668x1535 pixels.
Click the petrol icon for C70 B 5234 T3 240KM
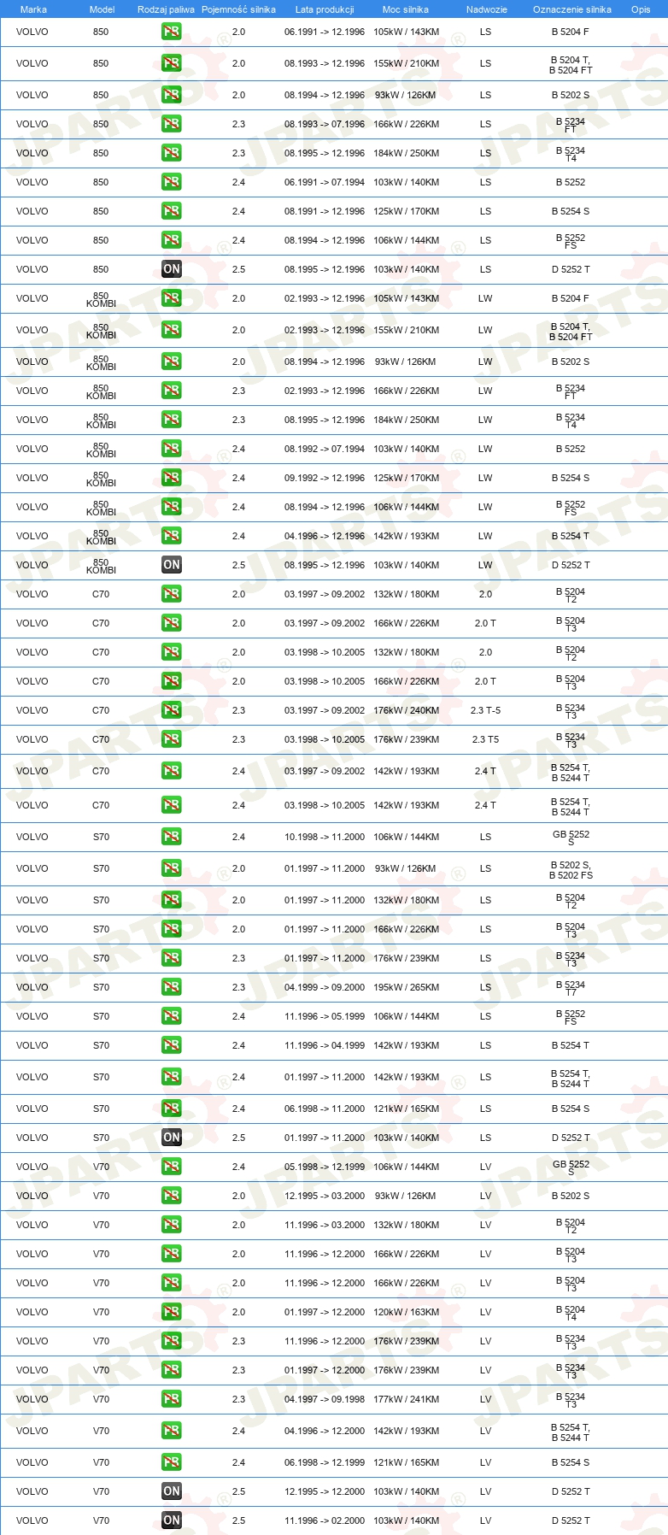[172, 710]
